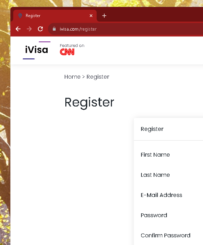Select the E-Mail Address field label
Viewport: 203px width, 245px height.
pyautogui.click(x=162, y=195)
